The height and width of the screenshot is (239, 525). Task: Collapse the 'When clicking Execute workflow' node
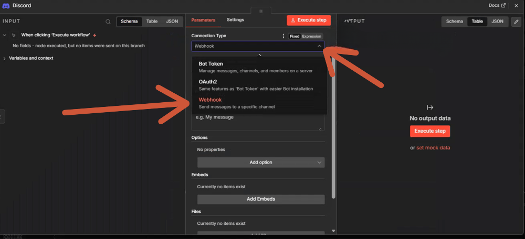5,35
